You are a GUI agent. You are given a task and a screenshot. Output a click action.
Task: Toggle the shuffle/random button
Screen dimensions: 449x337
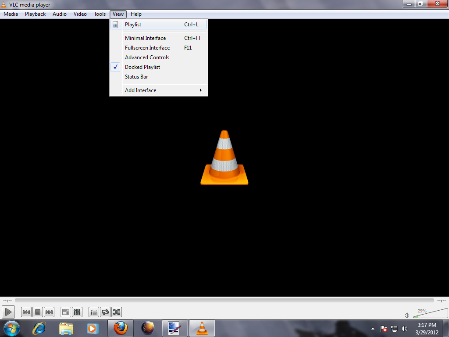[117, 312]
